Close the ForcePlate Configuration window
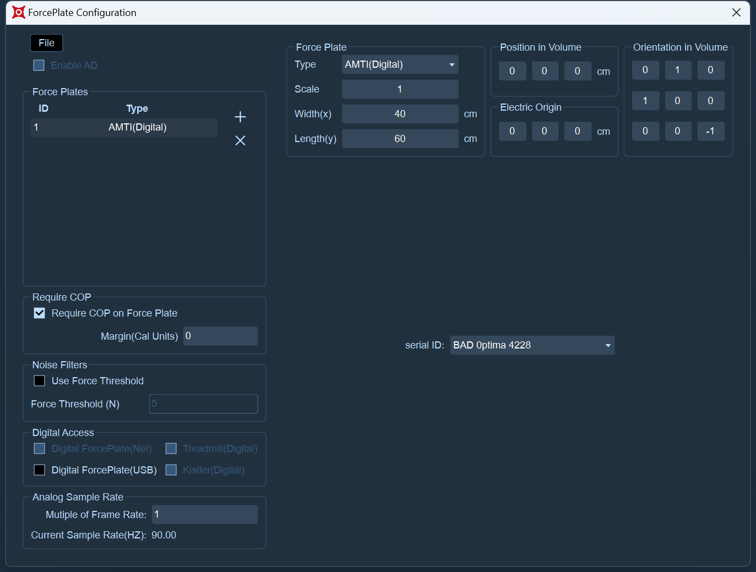This screenshot has height=572, width=756. click(736, 12)
